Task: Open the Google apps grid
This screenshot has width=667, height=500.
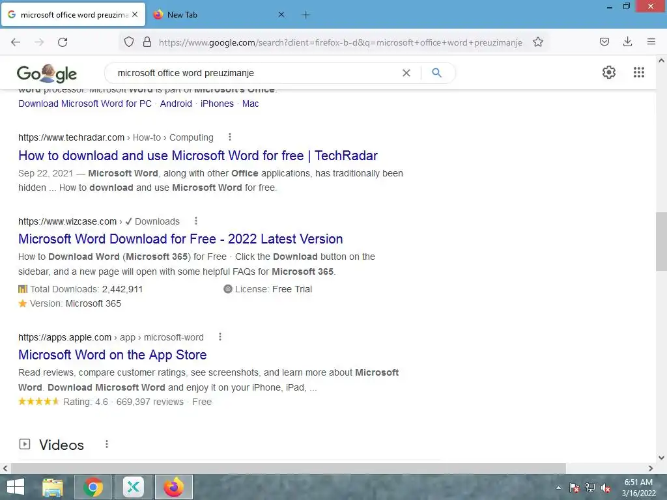Action: (x=638, y=72)
